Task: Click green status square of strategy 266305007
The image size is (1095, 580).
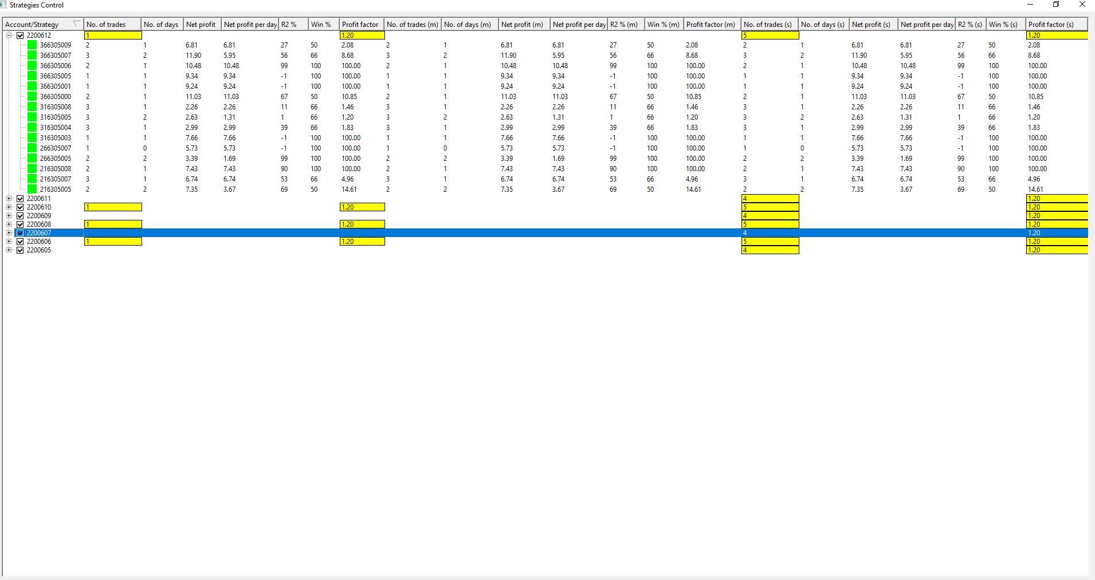Action: [32, 148]
